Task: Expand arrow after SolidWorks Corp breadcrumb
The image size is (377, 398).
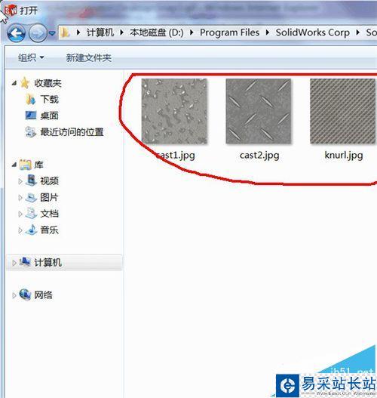Action: click(x=357, y=32)
